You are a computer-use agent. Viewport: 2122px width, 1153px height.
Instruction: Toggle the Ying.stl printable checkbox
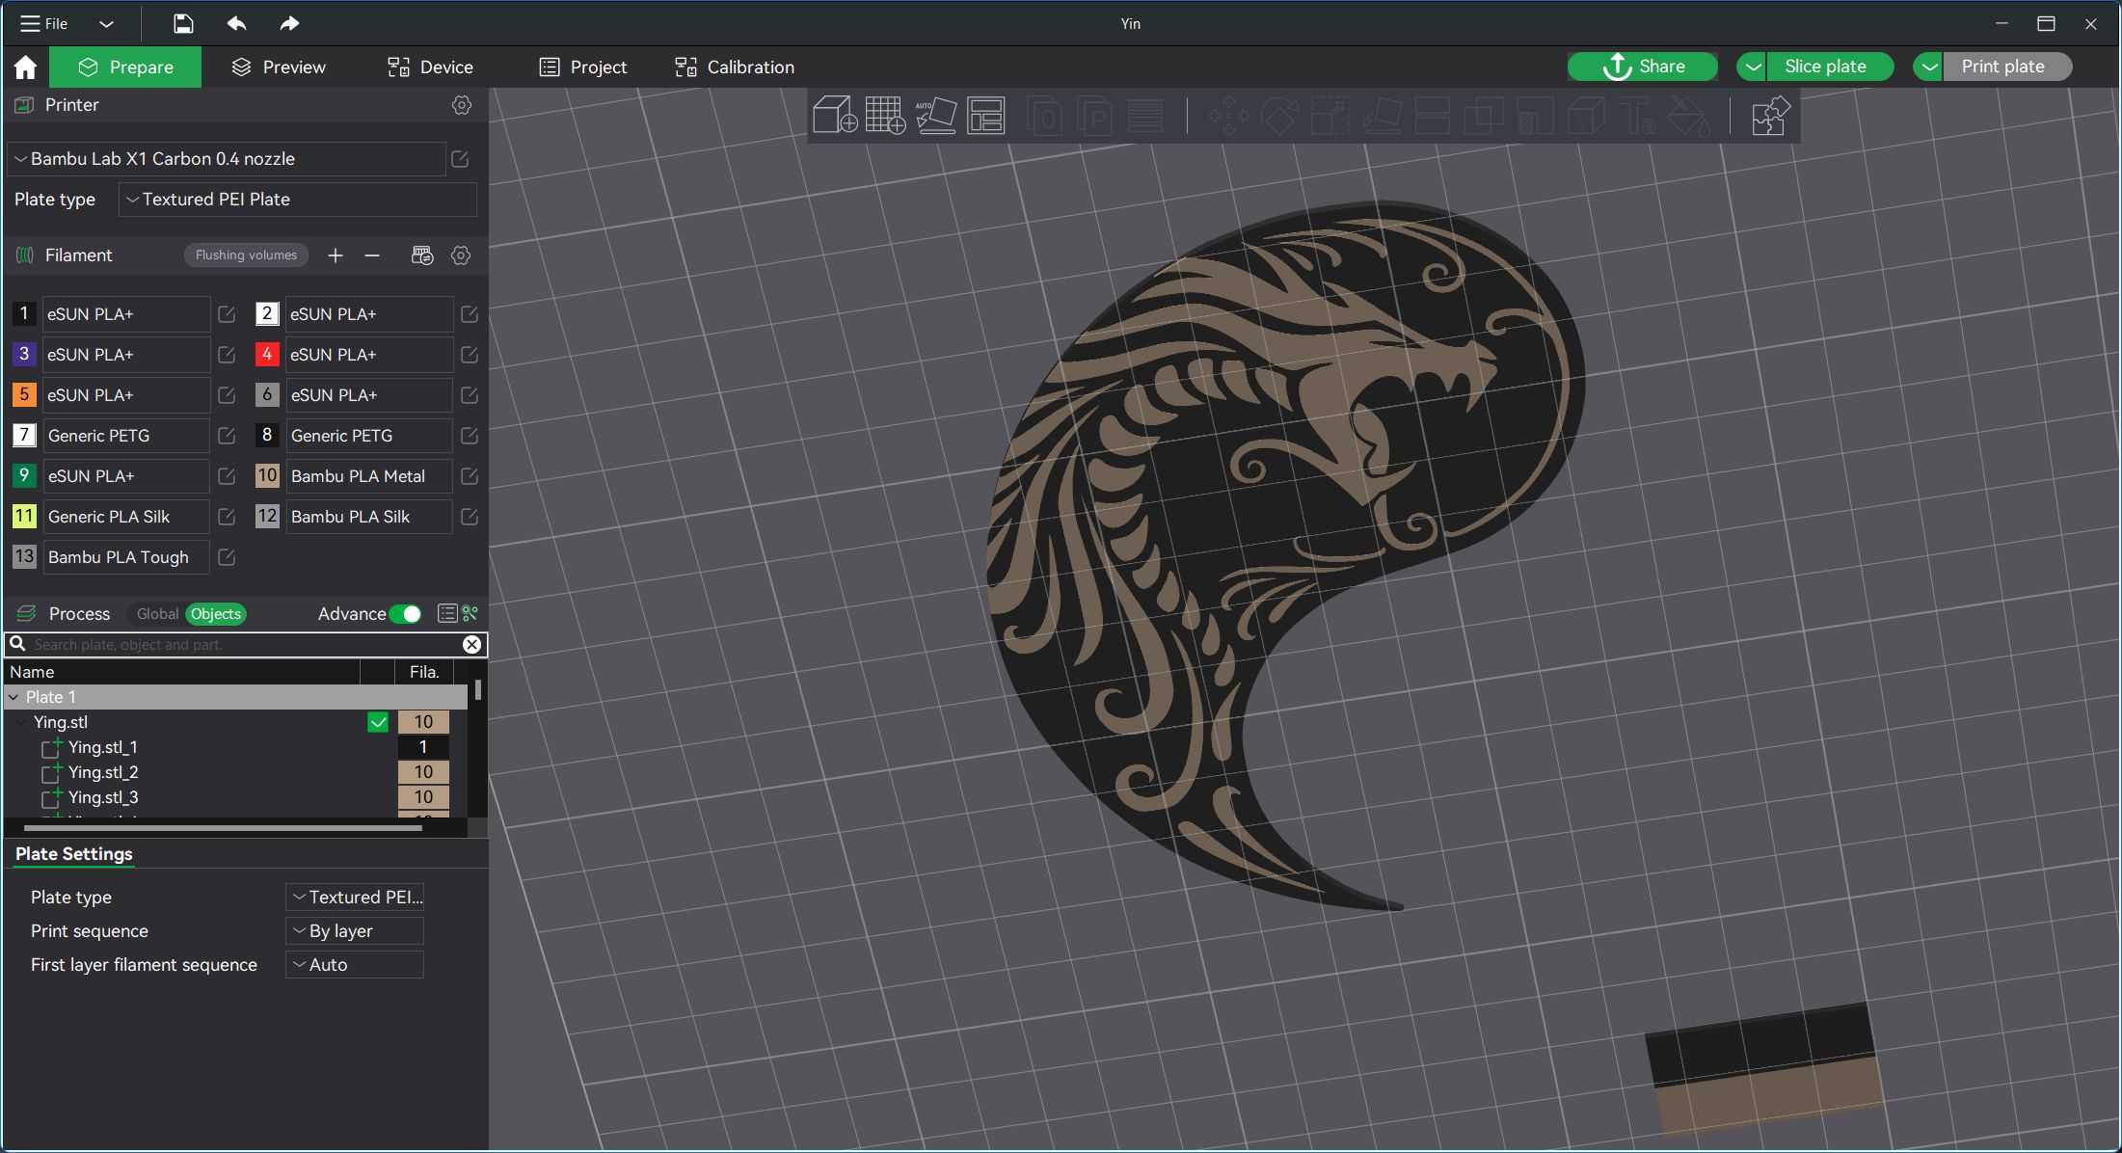378,722
